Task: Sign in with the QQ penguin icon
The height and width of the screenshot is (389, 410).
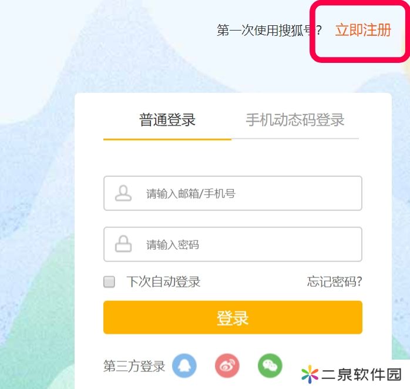Action: pos(184,365)
